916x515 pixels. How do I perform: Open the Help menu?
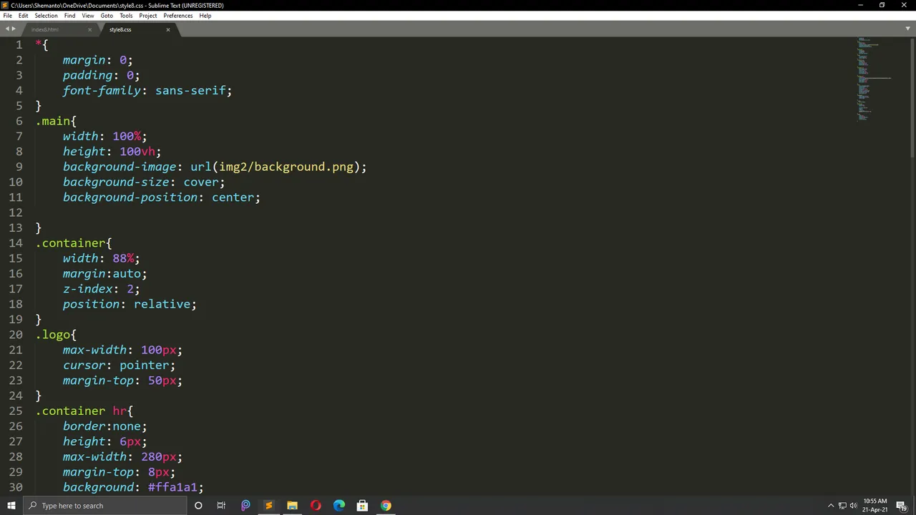[205, 16]
